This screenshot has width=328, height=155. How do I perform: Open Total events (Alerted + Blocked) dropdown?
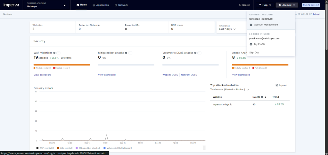[x=229, y=90]
